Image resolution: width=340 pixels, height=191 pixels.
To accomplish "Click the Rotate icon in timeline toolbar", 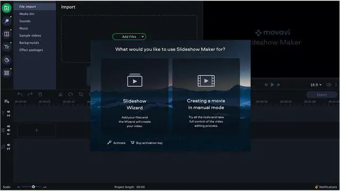I will click(71, 94).
